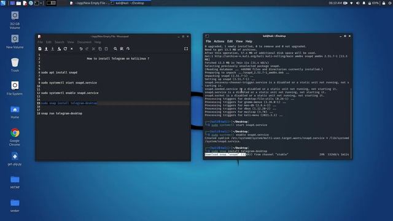393x221 pixels.
Task: Cut selection using the scissors icon
Action: [x=93, y=49]
